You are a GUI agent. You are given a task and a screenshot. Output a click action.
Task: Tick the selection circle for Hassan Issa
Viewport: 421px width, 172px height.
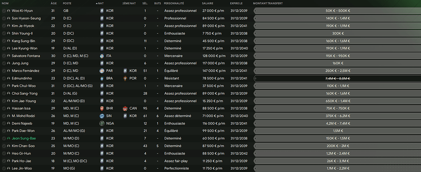4,108
